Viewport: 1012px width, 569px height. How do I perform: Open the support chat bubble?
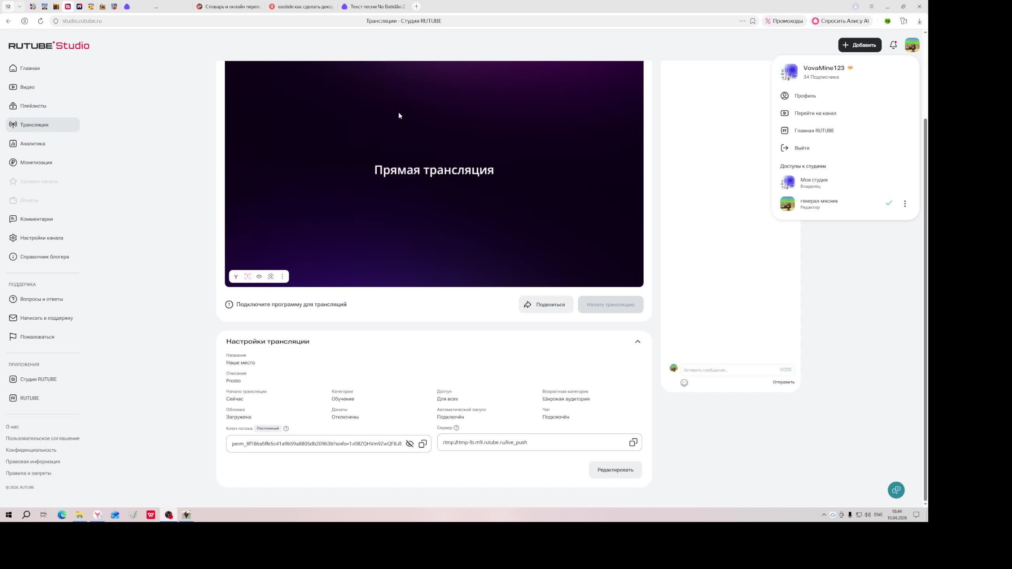896,490
